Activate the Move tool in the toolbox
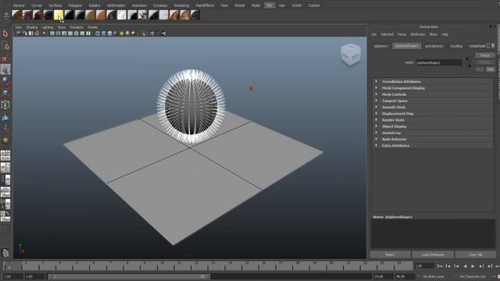 coord(5,69)
